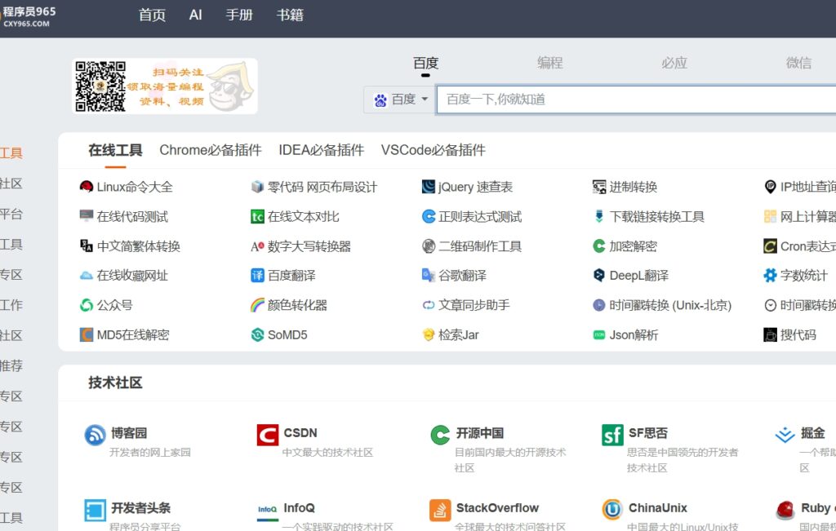The height and width of the screenshot is (531, 836).
Task: Click the 零代码 网页布局设计 cube icon
Action: tap(257, 187)
